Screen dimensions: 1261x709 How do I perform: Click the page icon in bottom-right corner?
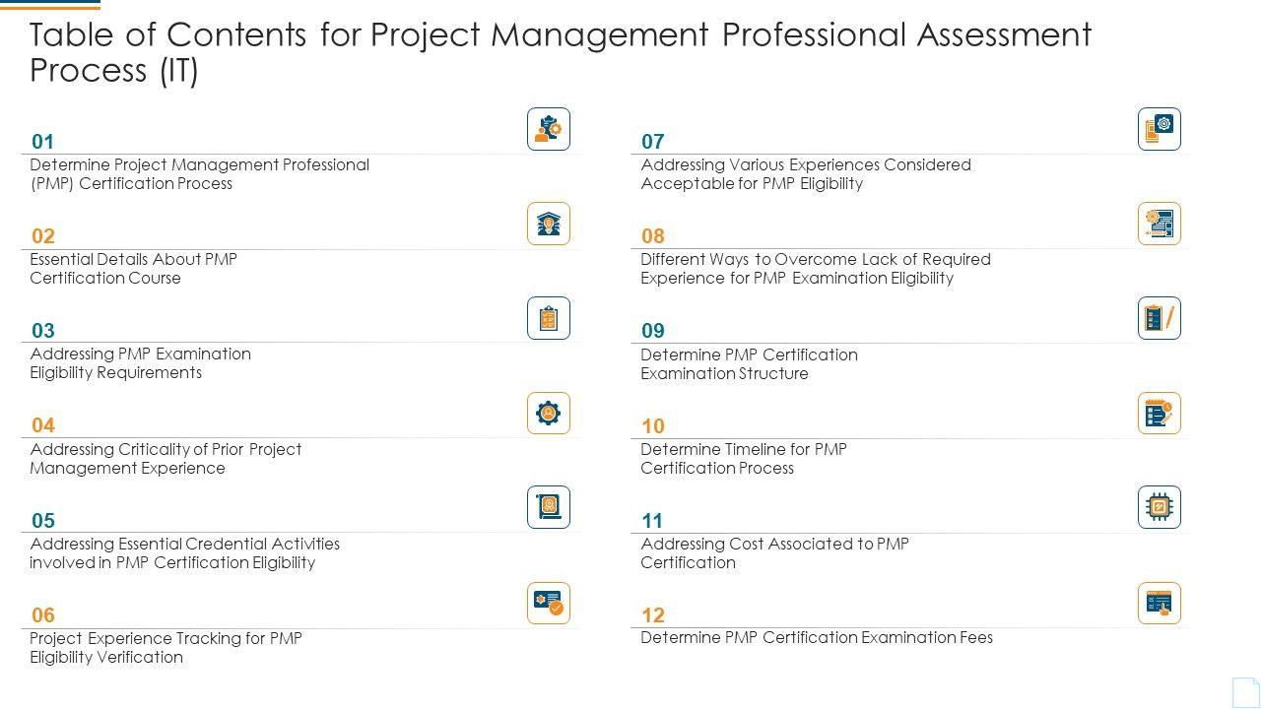tap(1245, 691)
